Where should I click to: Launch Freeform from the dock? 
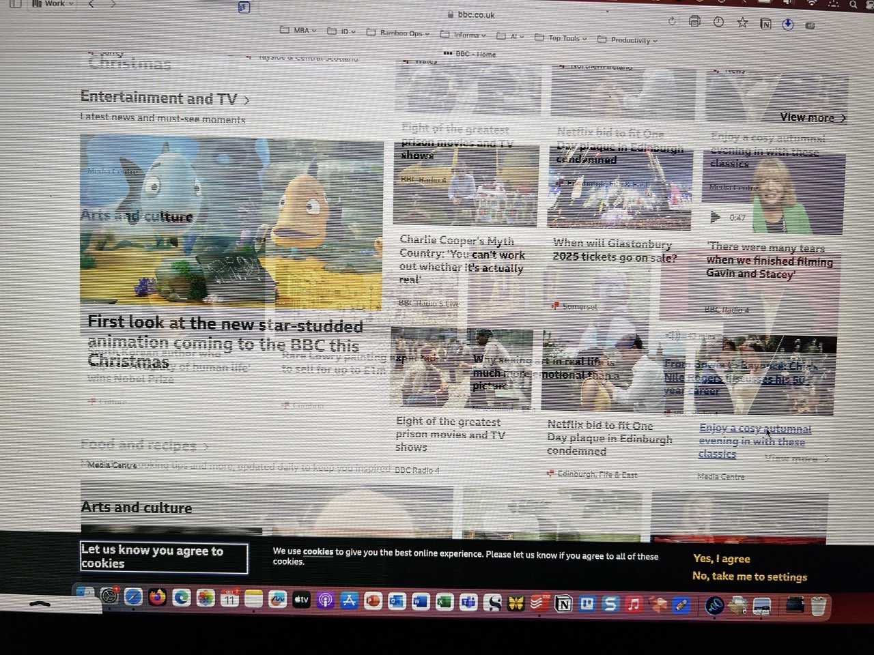[x=277, y=600]
